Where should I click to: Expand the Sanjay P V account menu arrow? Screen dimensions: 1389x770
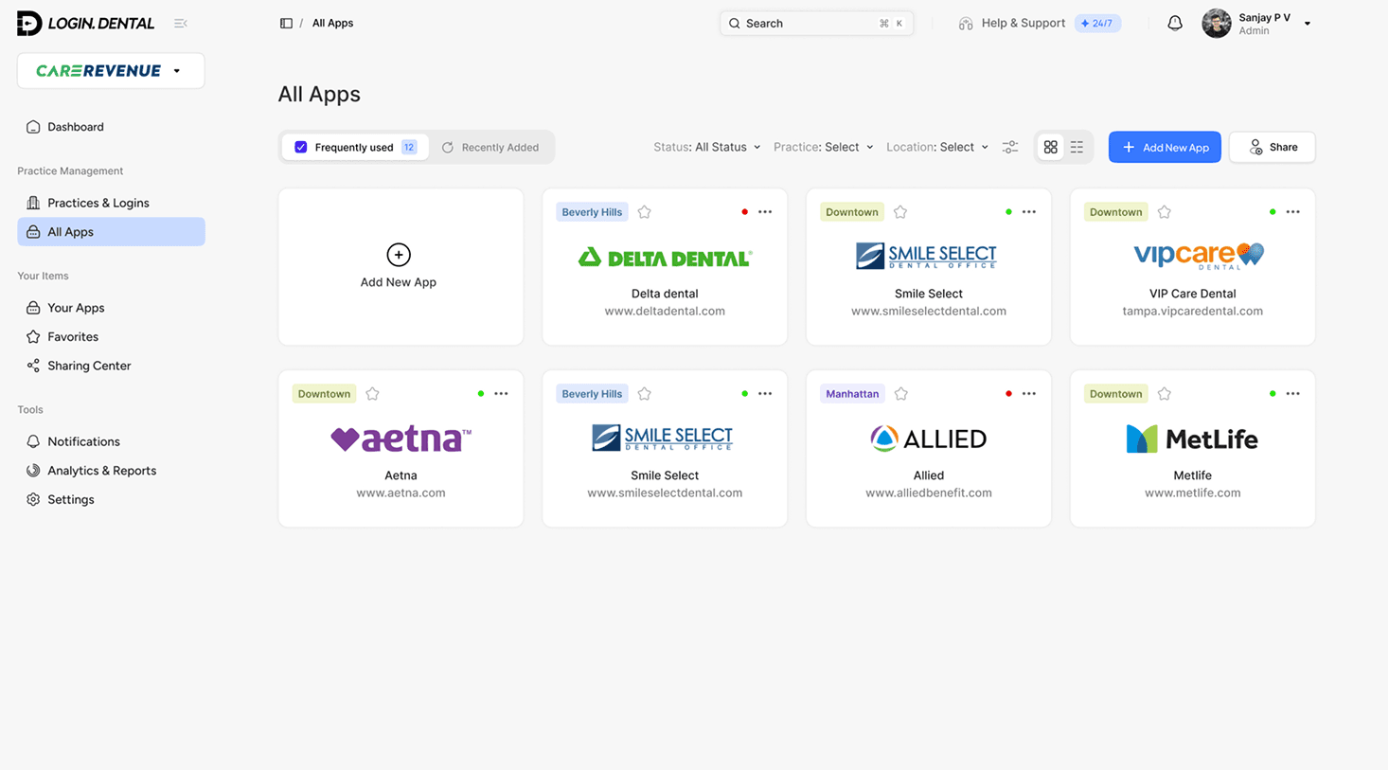coord(1308,24)
